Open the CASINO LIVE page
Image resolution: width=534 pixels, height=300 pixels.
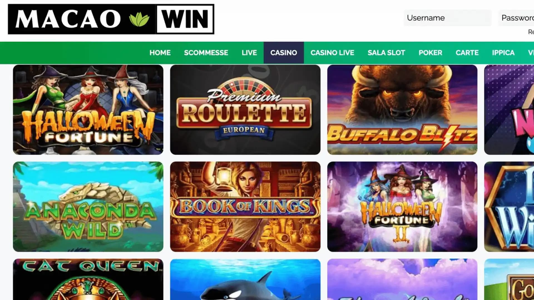coord(332,53)
